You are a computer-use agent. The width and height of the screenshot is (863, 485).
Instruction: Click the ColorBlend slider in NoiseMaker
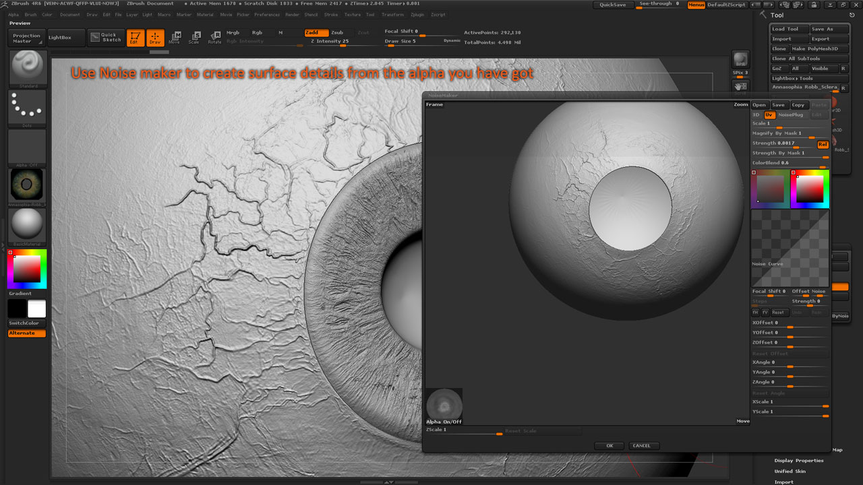point(790,163)
